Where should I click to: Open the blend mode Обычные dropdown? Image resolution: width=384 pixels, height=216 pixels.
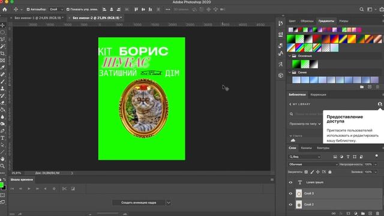[x=313, y=164]
